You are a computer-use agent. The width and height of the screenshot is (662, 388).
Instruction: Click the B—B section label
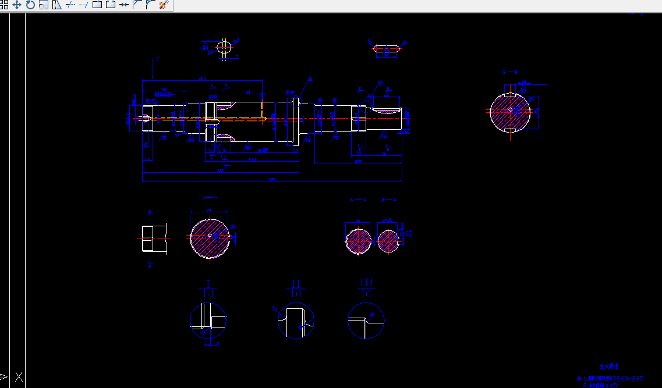tap(510, 72)
